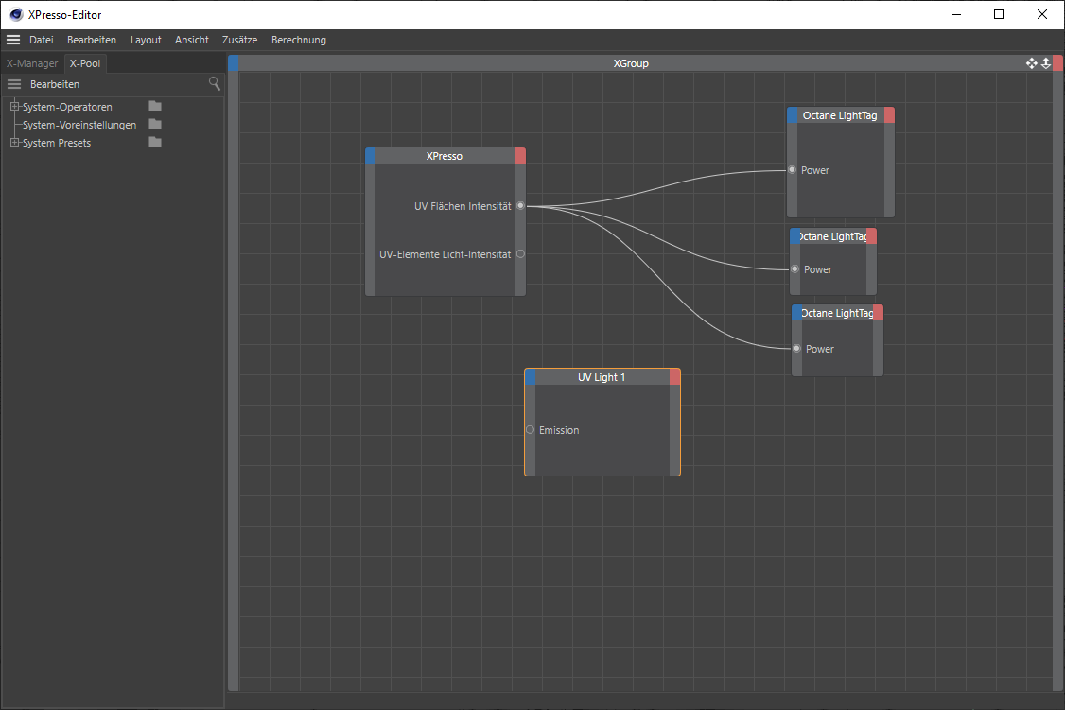Close the XPresso-Editor window
Image resolution: width=1065 pixels, height=710 pixels.
1042,14
